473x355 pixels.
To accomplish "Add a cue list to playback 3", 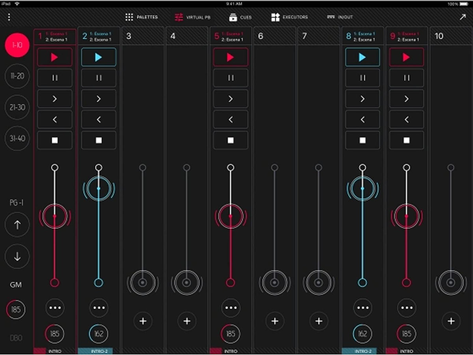I will click(143, 321).
